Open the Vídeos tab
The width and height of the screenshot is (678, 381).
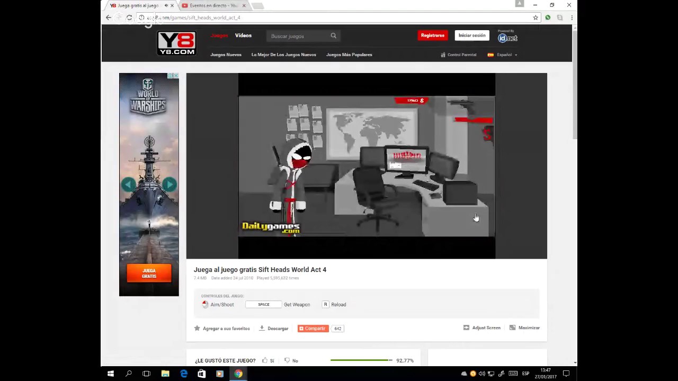[243, 35]
